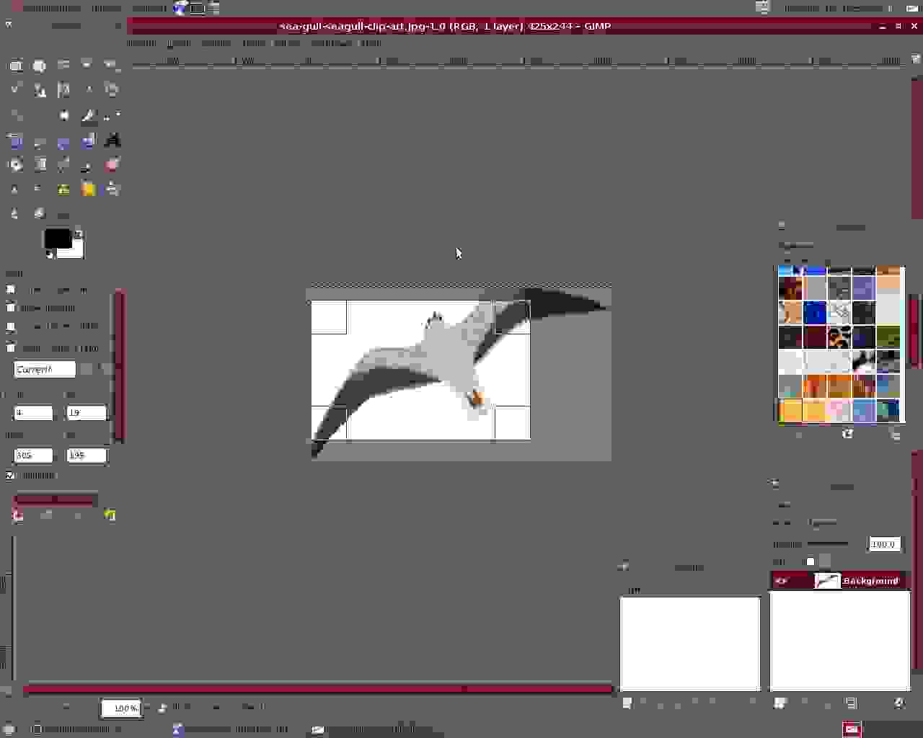923x738 pixels.
Task: Click the Flip tool in the toolbox
Action: point(88,140)
